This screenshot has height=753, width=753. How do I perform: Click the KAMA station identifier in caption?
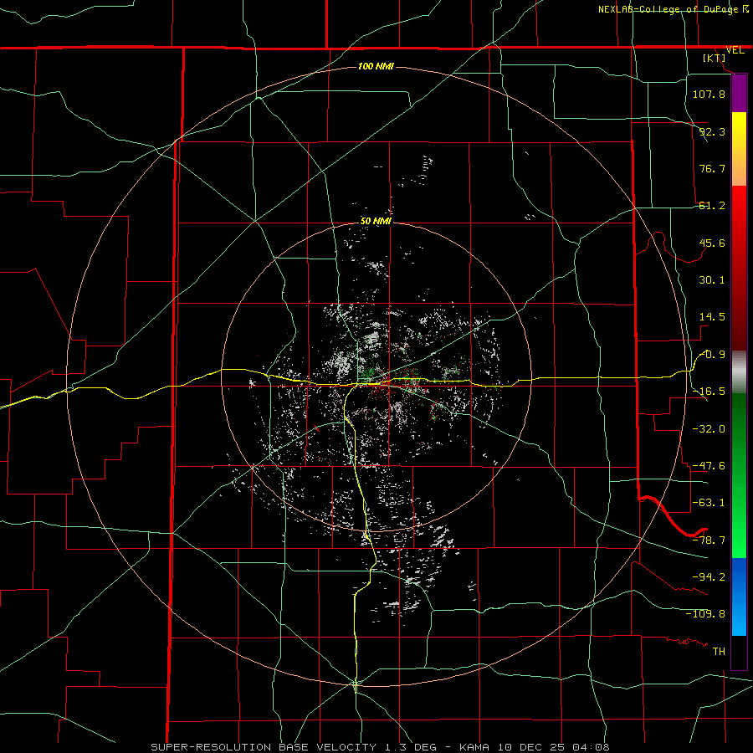tap(474, 747)
